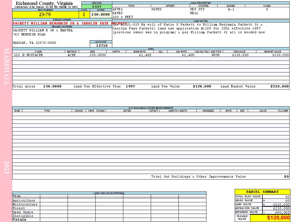Image resolution: width=291 pixels, height=222 pixels.
Task: Click the Richmond County, Virginia title
Action: [44, 3]
